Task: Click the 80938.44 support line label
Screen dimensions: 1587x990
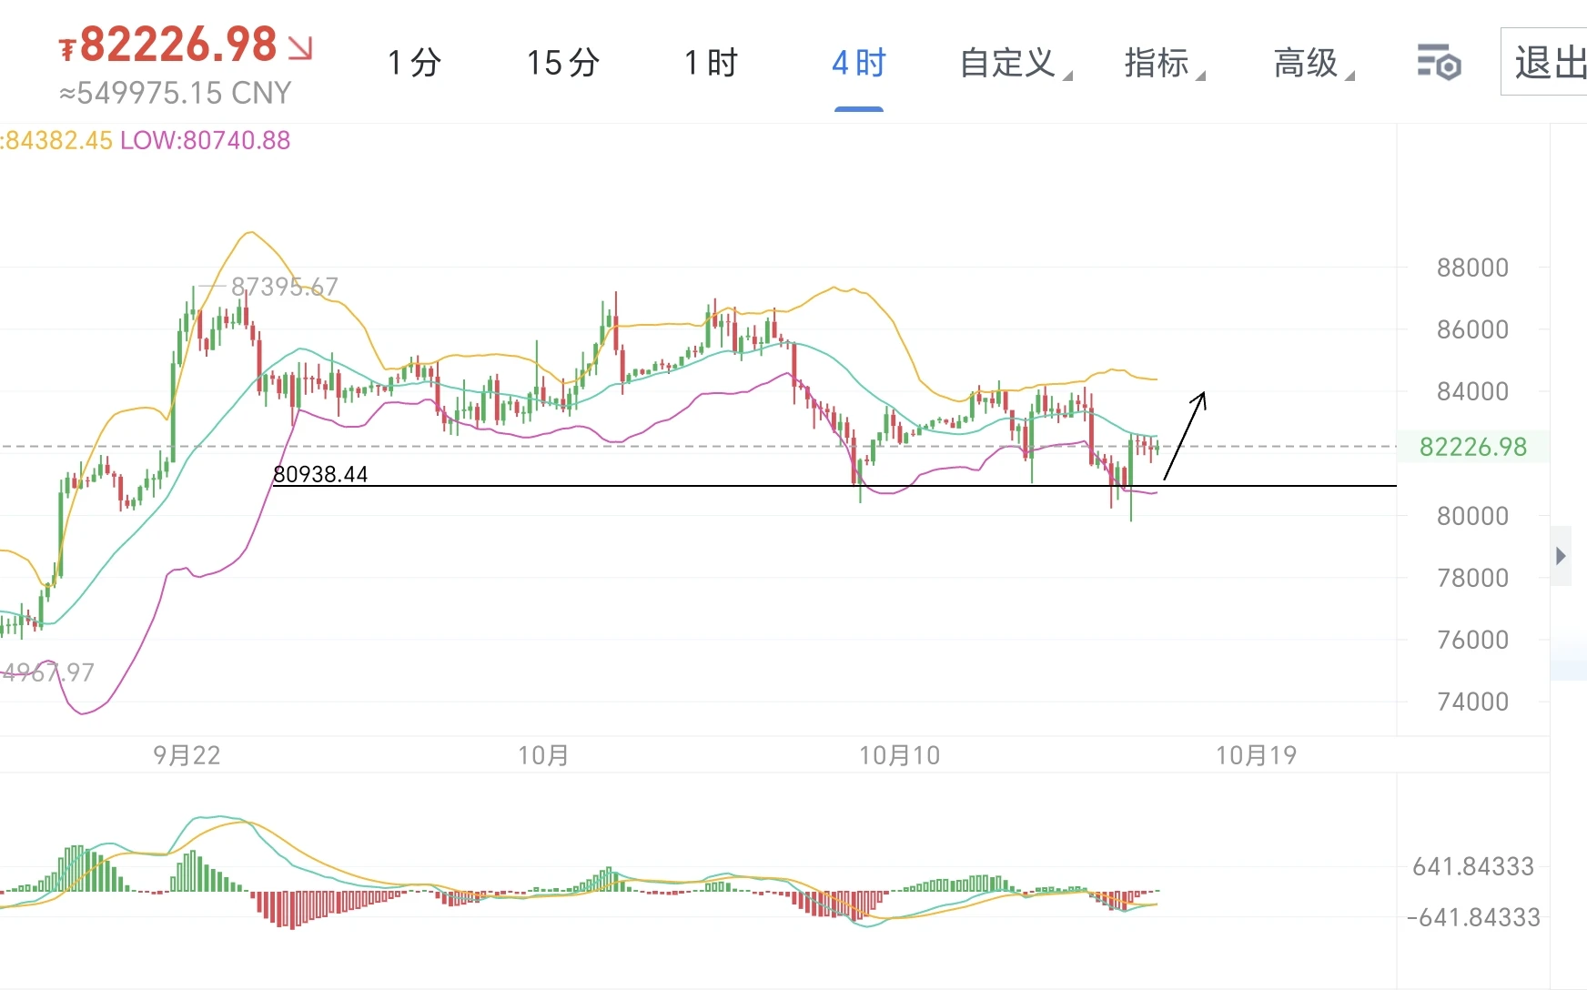Action: (x=320, y=474)
